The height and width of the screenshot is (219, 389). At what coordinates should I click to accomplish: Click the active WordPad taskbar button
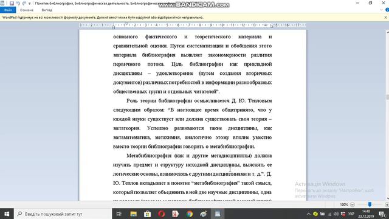coord(218,214)
